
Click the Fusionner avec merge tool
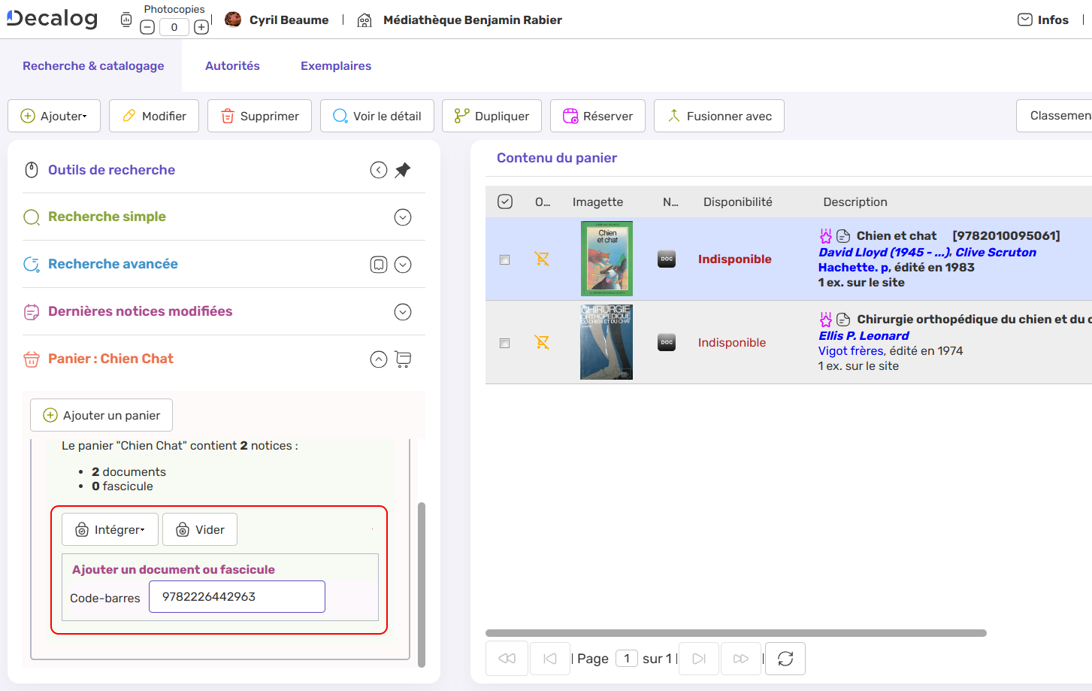pyautogui.click(x=718, y=116)
